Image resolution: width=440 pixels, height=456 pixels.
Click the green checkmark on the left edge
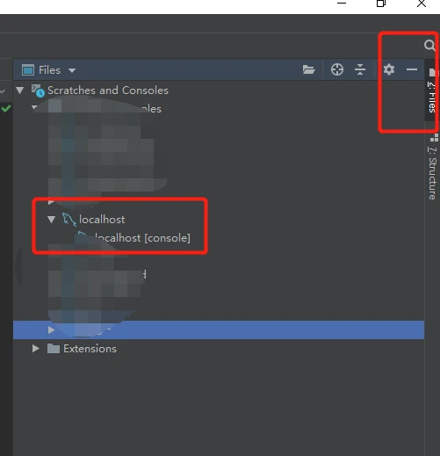pos(6,108)
